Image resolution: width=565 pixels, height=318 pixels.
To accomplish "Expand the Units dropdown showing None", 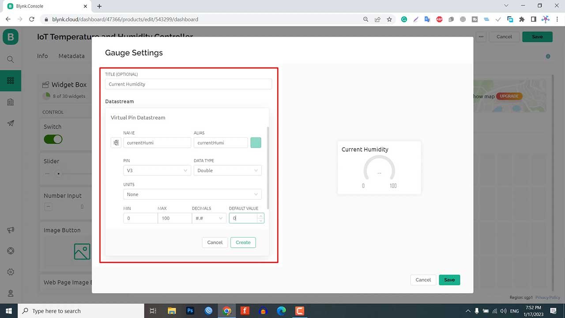I will pyautogui.click(x=192, y=194).
